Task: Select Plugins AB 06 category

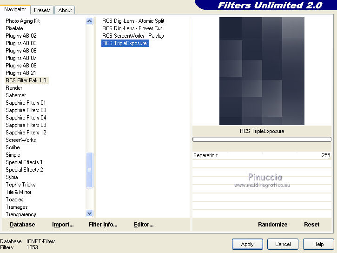Action: pyautogui.click(x=21, y=51)
